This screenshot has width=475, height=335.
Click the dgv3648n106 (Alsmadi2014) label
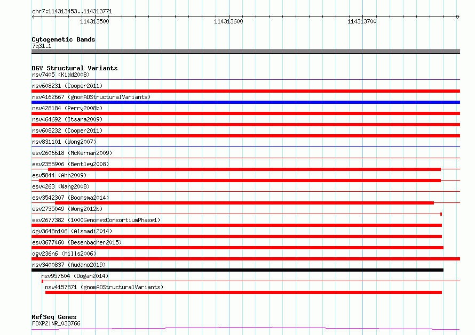tap(72, 231)
